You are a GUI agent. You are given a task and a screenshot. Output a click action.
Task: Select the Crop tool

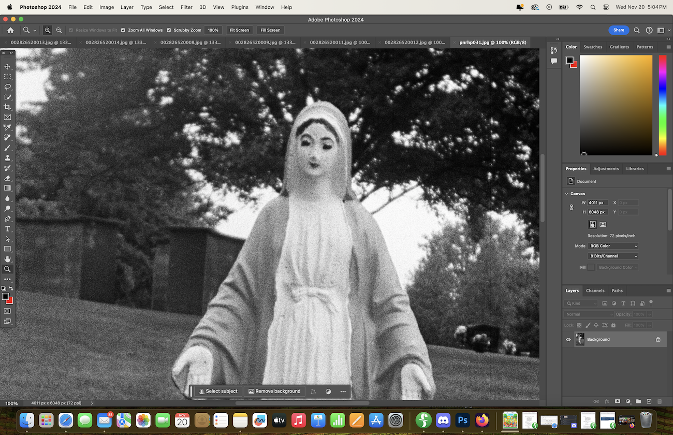7,107
